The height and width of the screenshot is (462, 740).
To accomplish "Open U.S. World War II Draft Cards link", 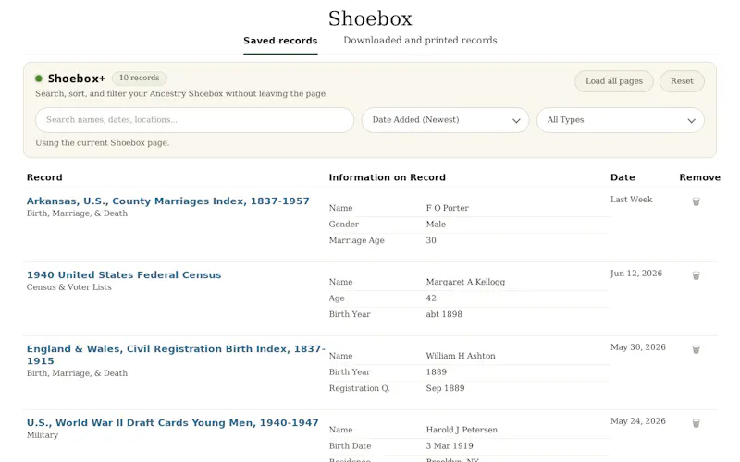I will click(x=173, y=423).
